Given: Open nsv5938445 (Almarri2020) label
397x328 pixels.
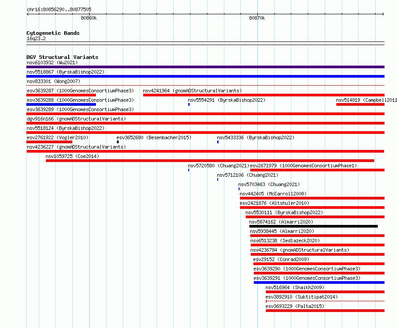Looking at the screenshot, I should point(282,231).
